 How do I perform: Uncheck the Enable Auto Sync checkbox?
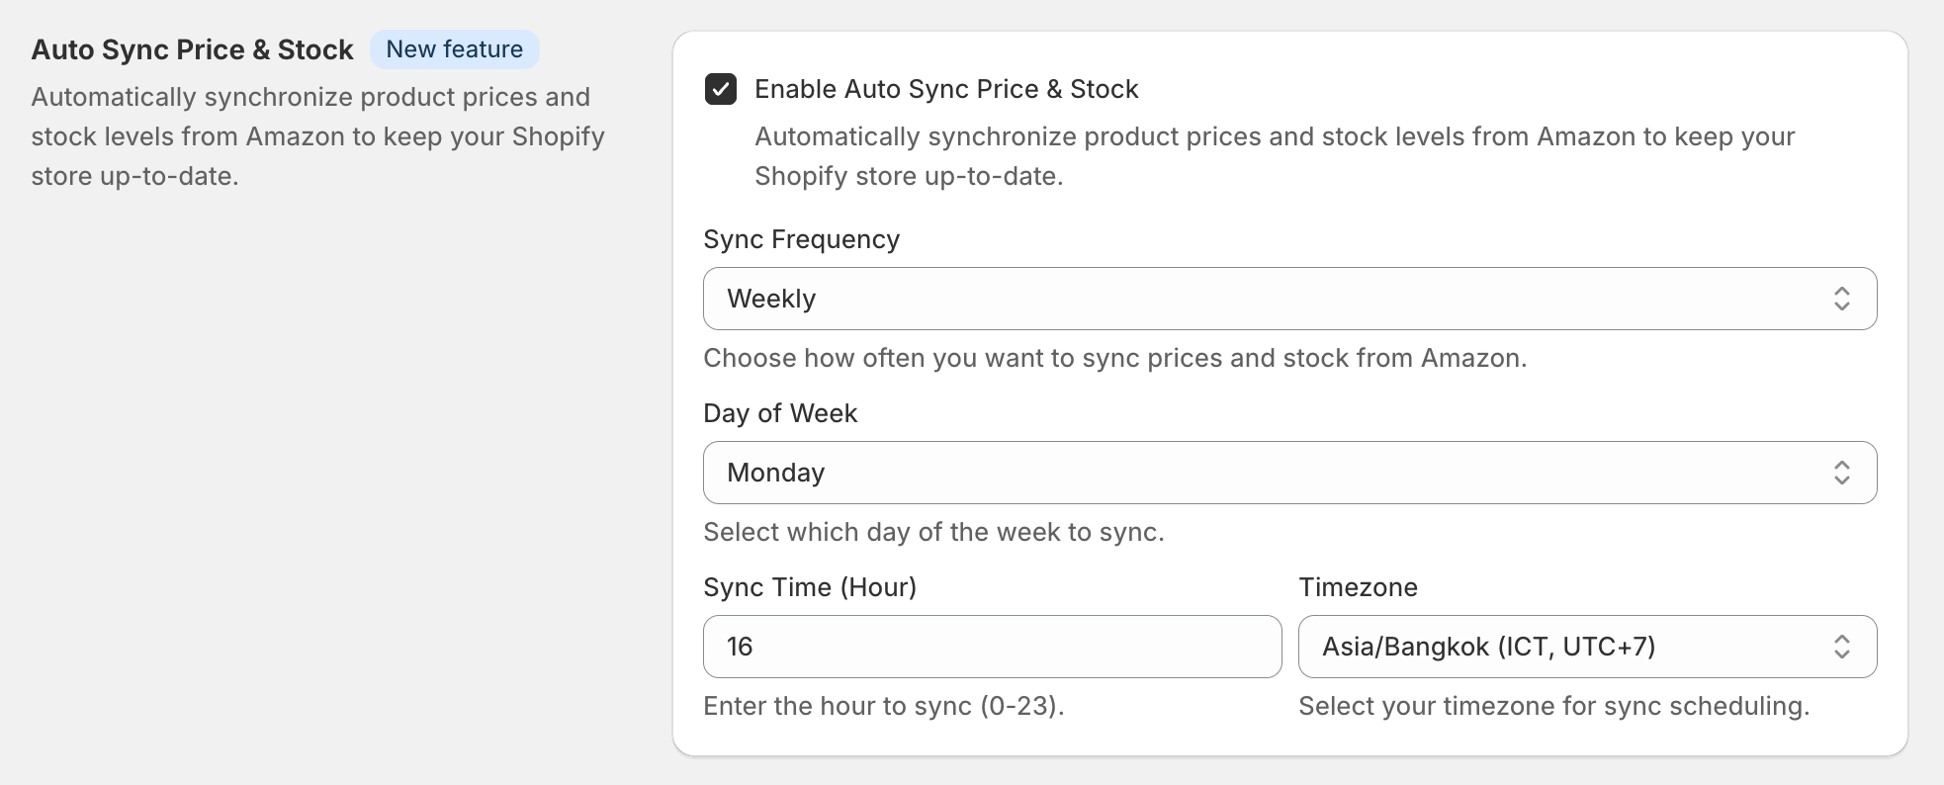click(x=721, y=89)
